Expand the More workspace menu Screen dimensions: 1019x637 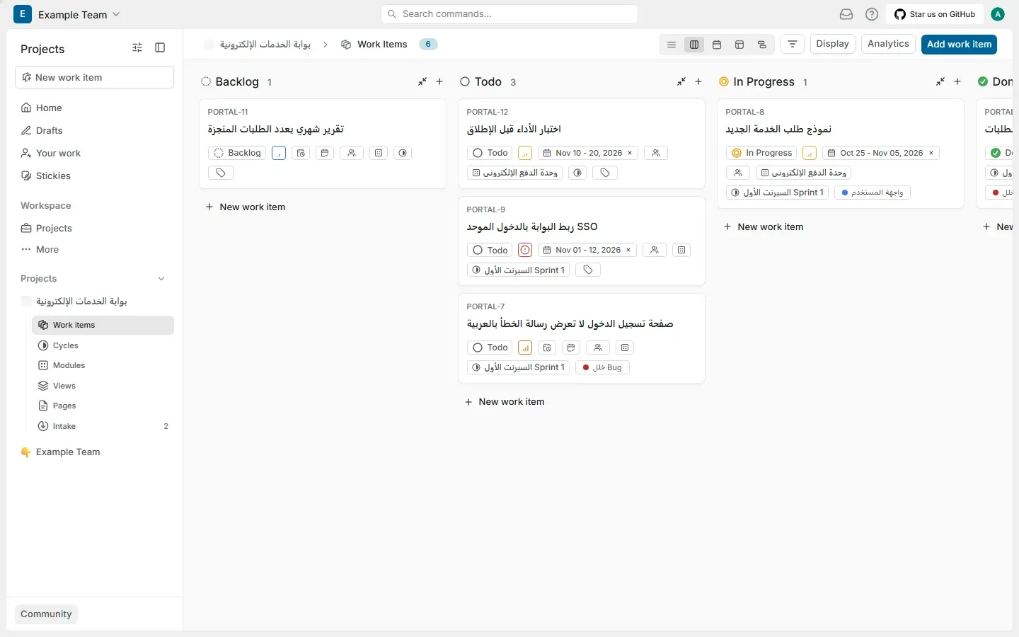(x=40, y=250)
